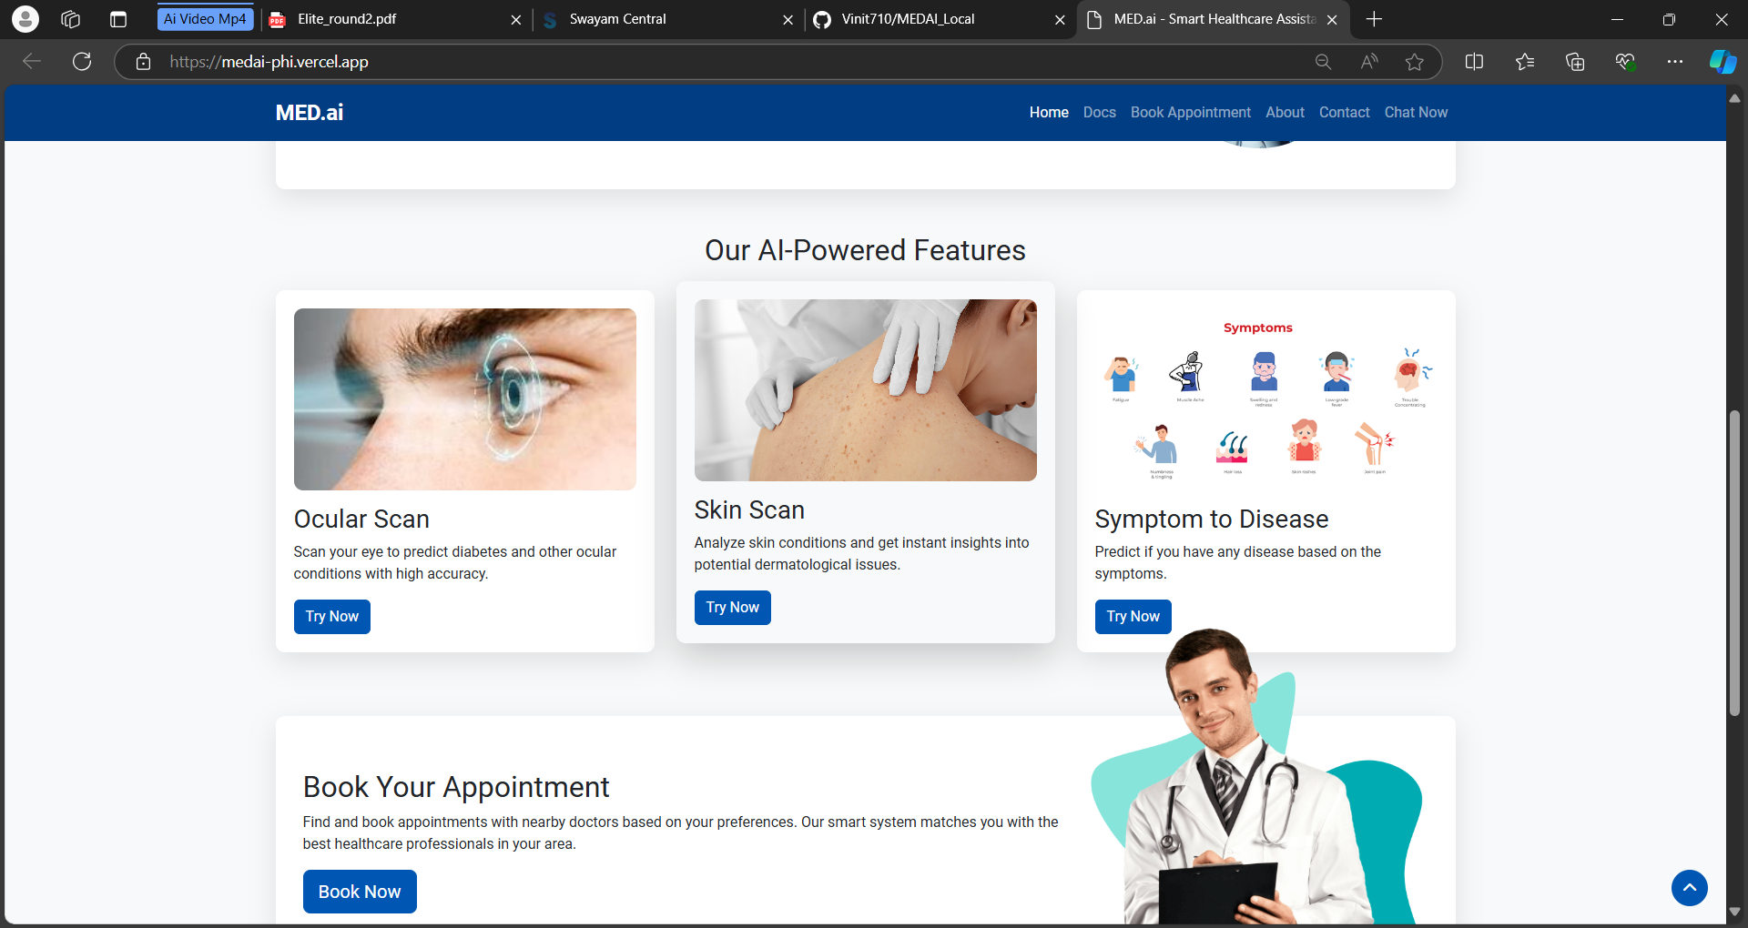Switch to the Vinit710/MEDAI_Local GitHub tab
The image size is (1748, 928).
click(x=940, y=19)
